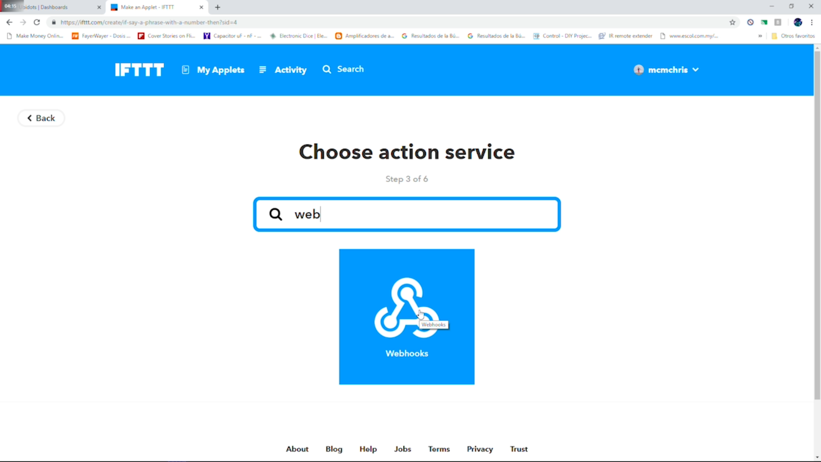Close the Make an Applet tab

tap(201, 7)
